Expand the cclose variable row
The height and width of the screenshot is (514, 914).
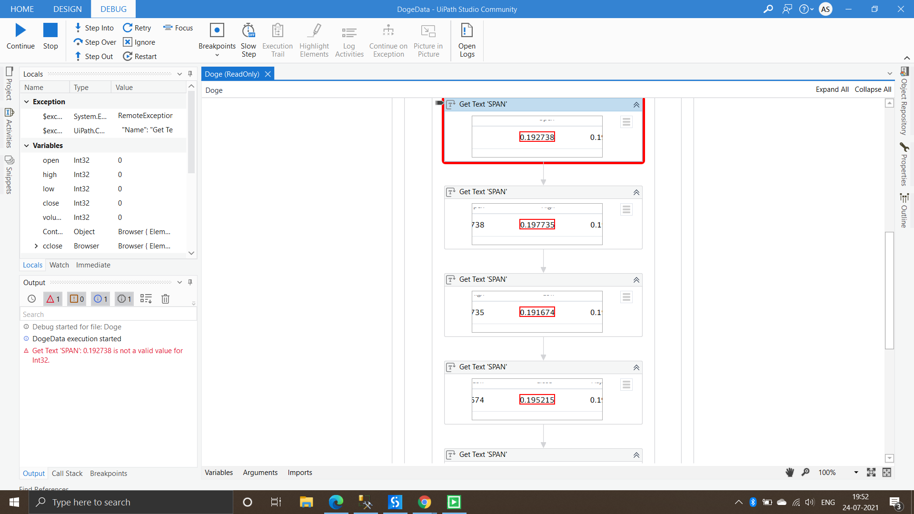click(36, 246)
